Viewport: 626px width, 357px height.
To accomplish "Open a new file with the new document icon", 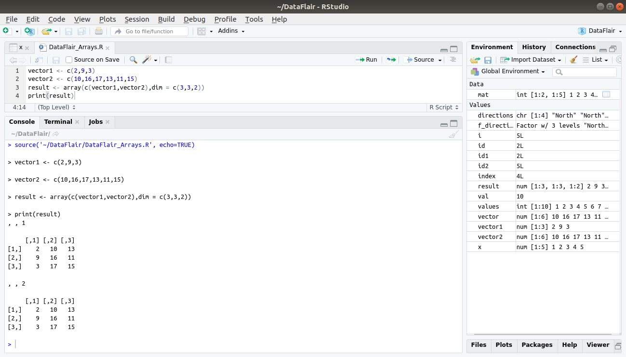I will pos(7,30).
